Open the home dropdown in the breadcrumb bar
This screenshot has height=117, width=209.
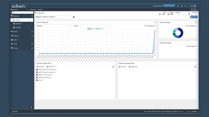(196, 10)
